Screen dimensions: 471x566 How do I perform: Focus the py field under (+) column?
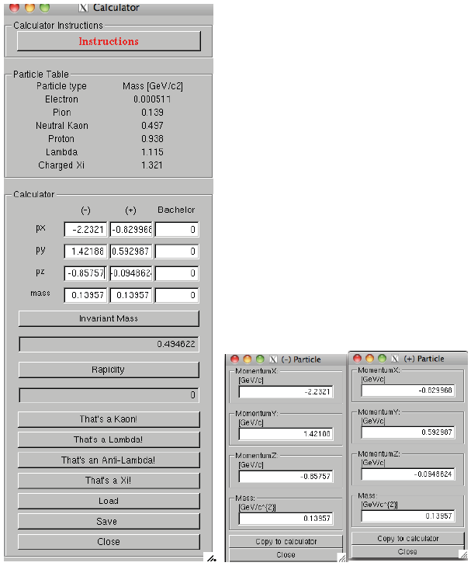(x=131, y=252)
